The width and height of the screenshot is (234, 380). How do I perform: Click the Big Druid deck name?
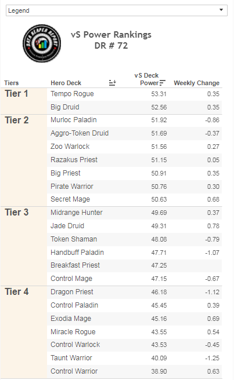point(65,107)
